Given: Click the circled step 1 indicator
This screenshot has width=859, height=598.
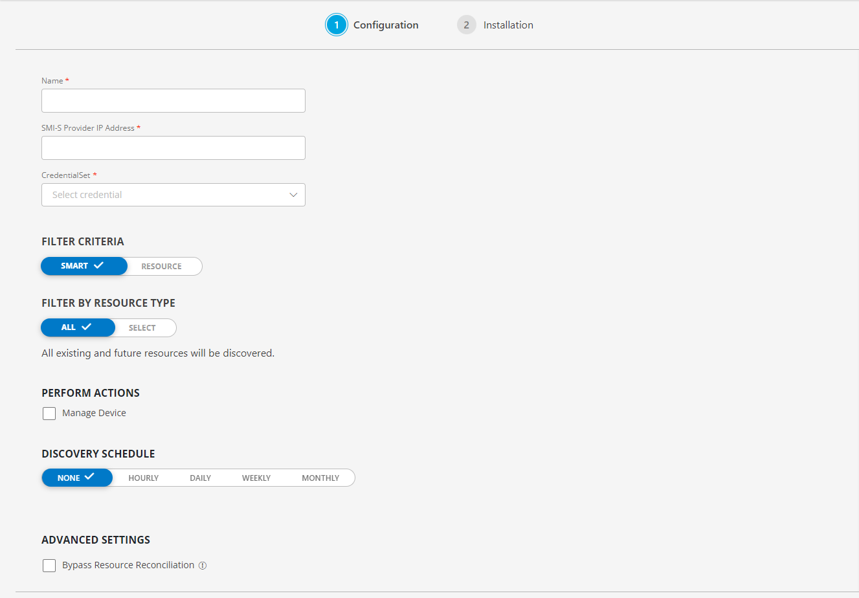Looking at the screenshot, I should [x=337, y=24].
